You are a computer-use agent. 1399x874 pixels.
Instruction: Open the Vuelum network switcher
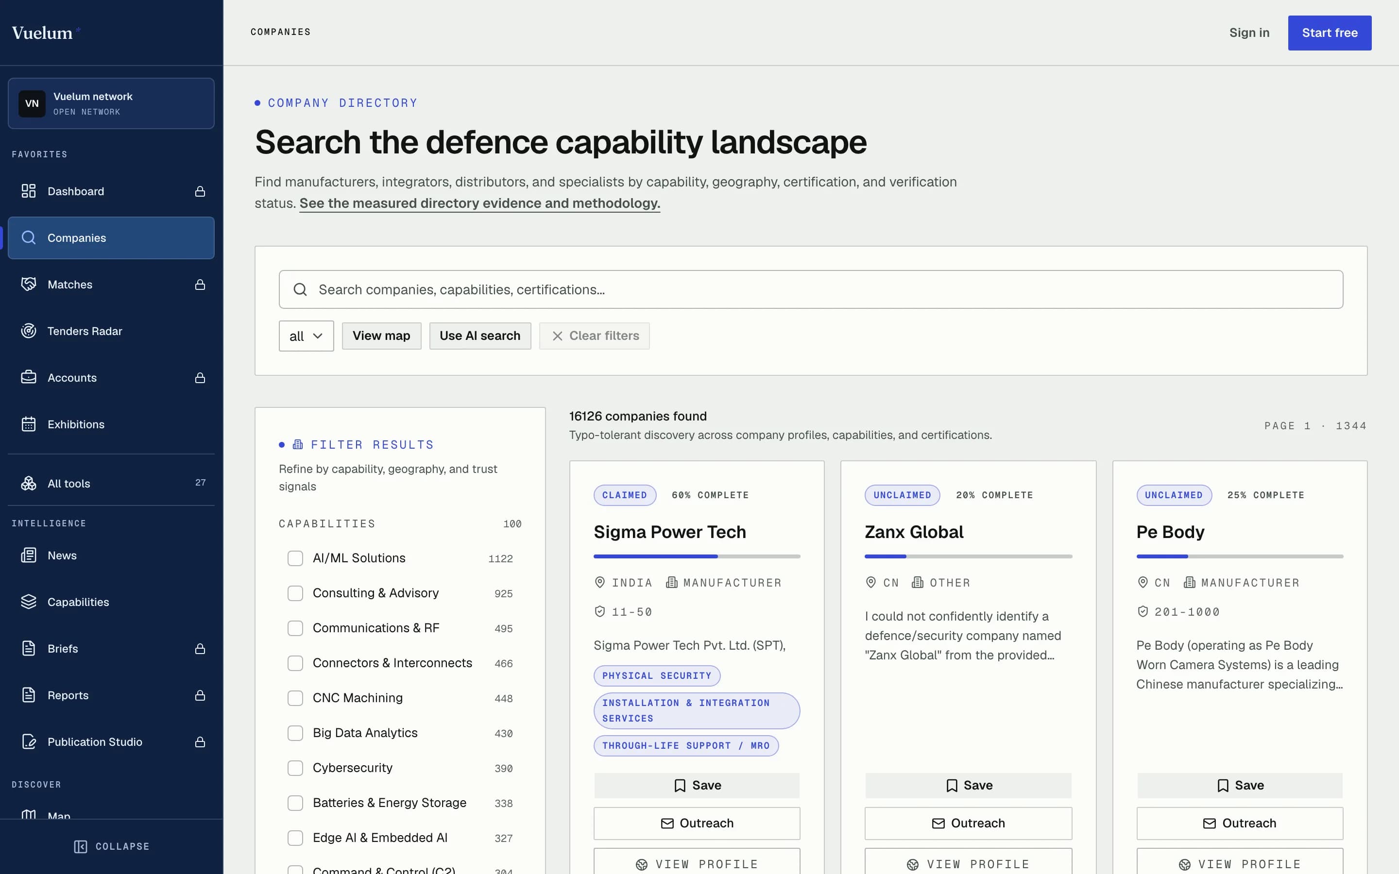111,103
